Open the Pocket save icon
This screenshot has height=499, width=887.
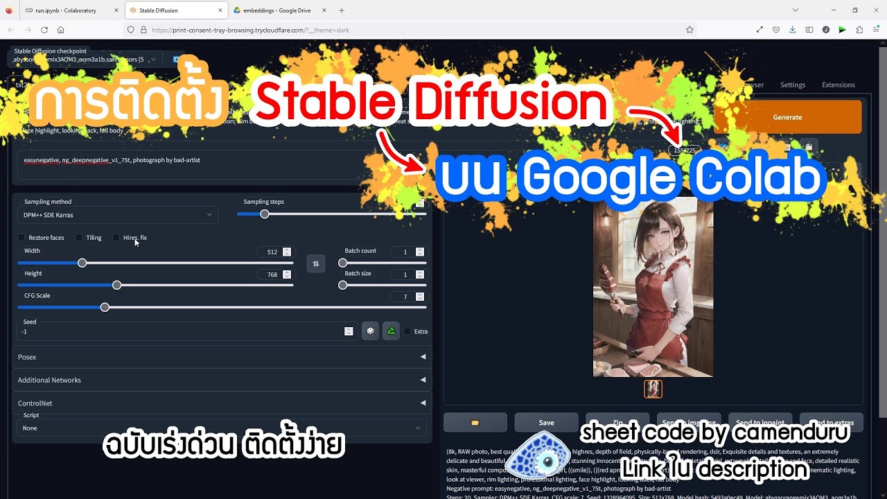click(776, 30)
